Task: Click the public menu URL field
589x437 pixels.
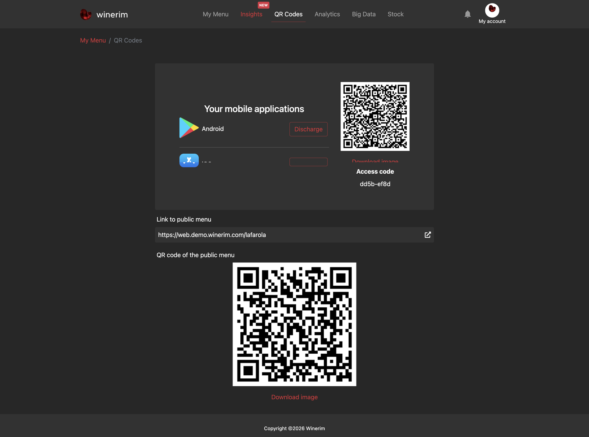Action: click(x=294, y=235)
